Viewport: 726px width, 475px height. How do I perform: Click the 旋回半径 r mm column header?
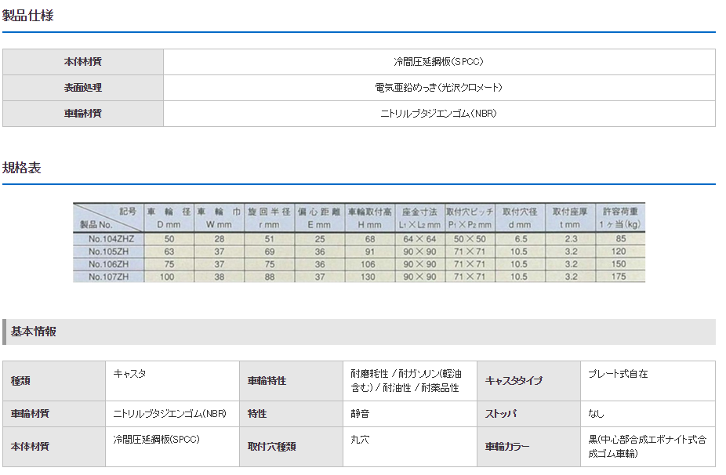point(269,218)
